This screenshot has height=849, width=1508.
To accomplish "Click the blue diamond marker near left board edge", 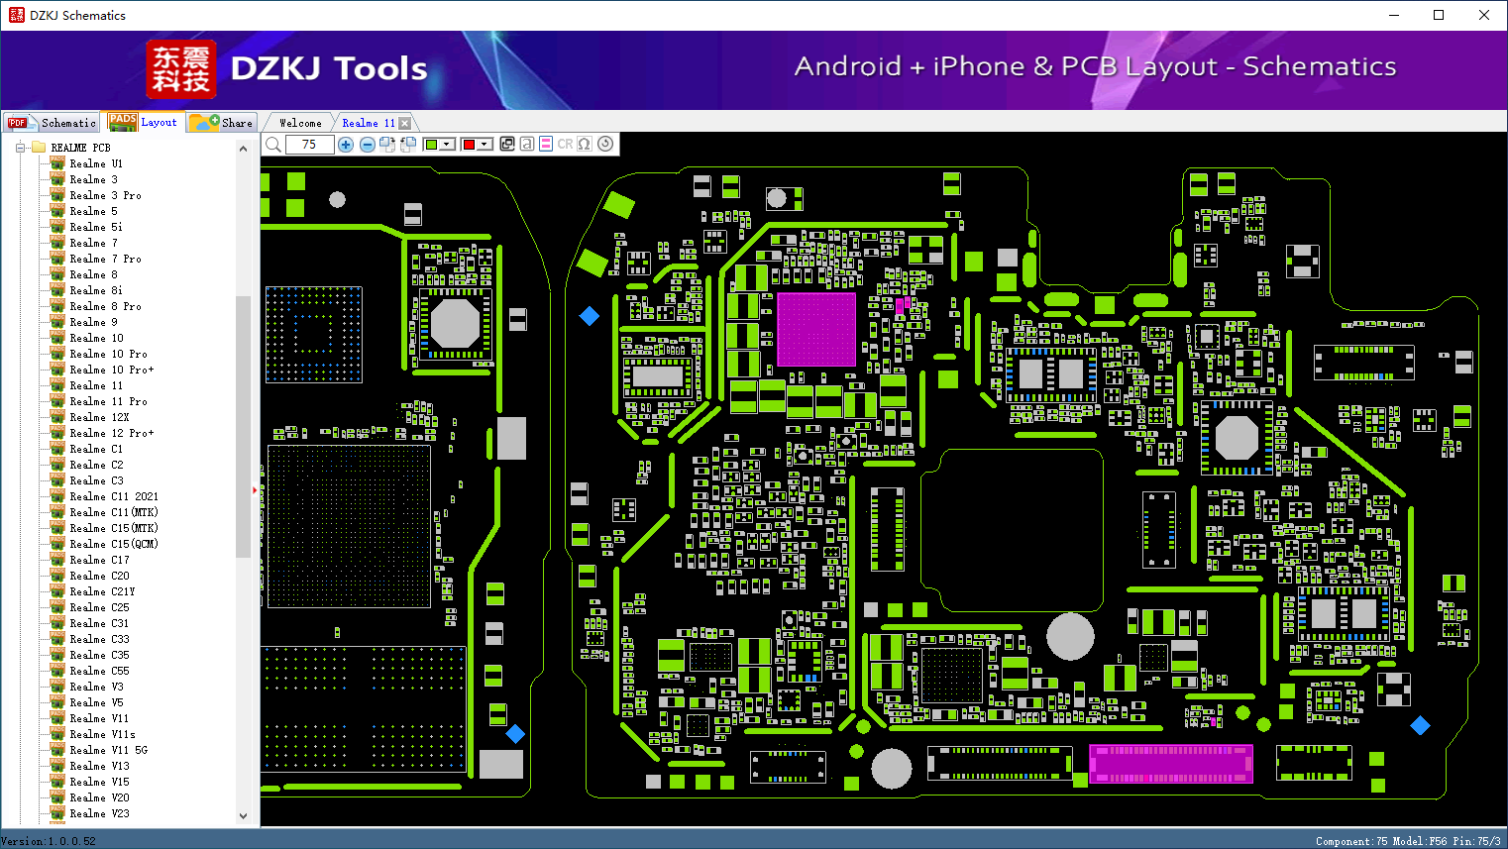I will 590,316.
